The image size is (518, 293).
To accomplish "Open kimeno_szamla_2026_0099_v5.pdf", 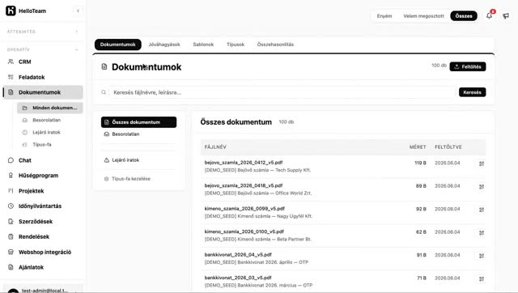I will click(x=244, y=209).
